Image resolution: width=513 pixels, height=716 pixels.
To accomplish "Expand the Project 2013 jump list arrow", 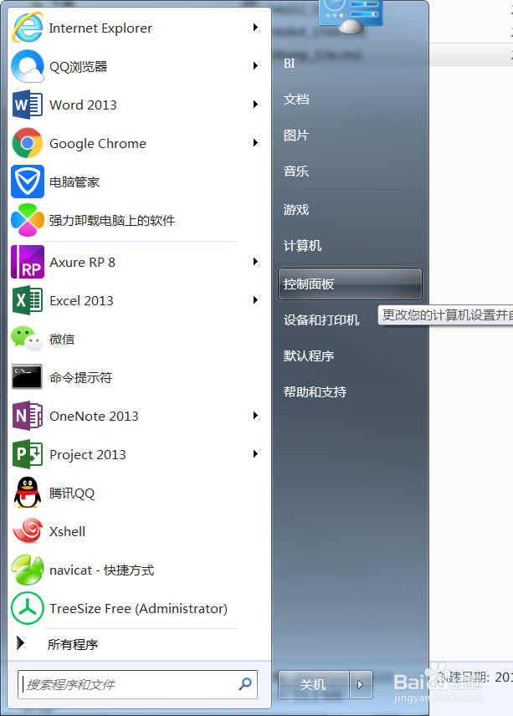I will [x=255, y=454].
